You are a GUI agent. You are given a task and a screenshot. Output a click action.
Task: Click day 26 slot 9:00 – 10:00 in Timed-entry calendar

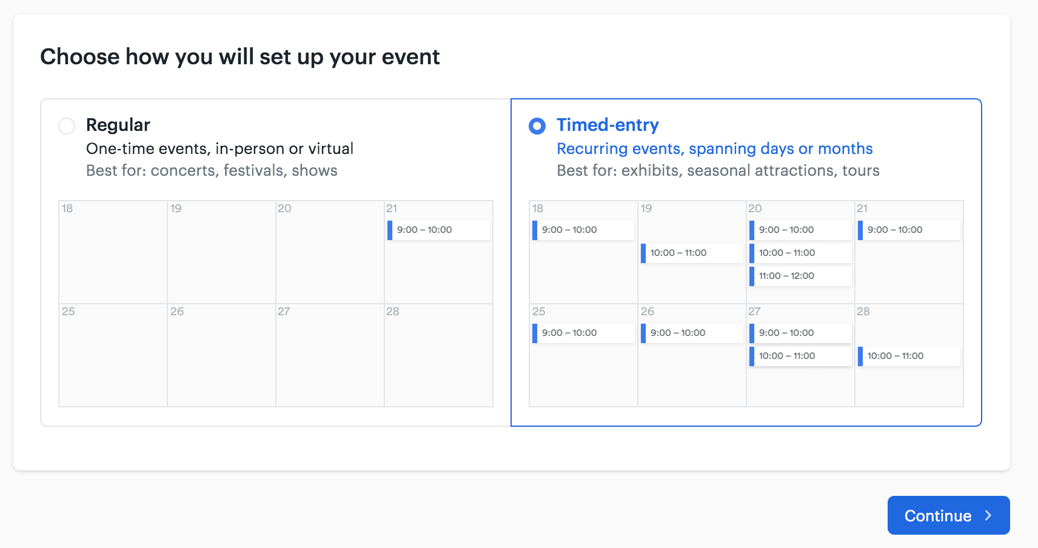click(692, 333)
